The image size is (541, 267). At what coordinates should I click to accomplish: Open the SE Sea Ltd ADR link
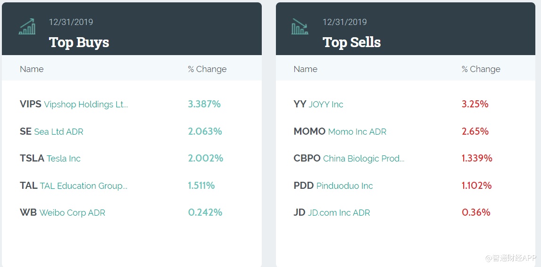(51, 132)
